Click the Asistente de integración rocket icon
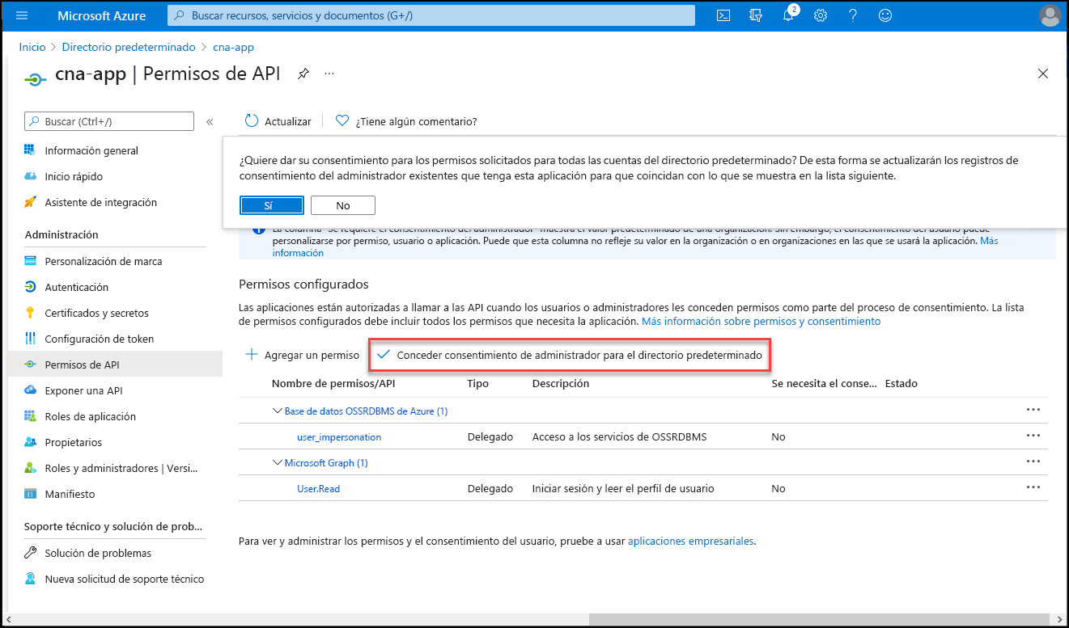The width and height of the screenshot is (1069, 628). click(30, 202)
